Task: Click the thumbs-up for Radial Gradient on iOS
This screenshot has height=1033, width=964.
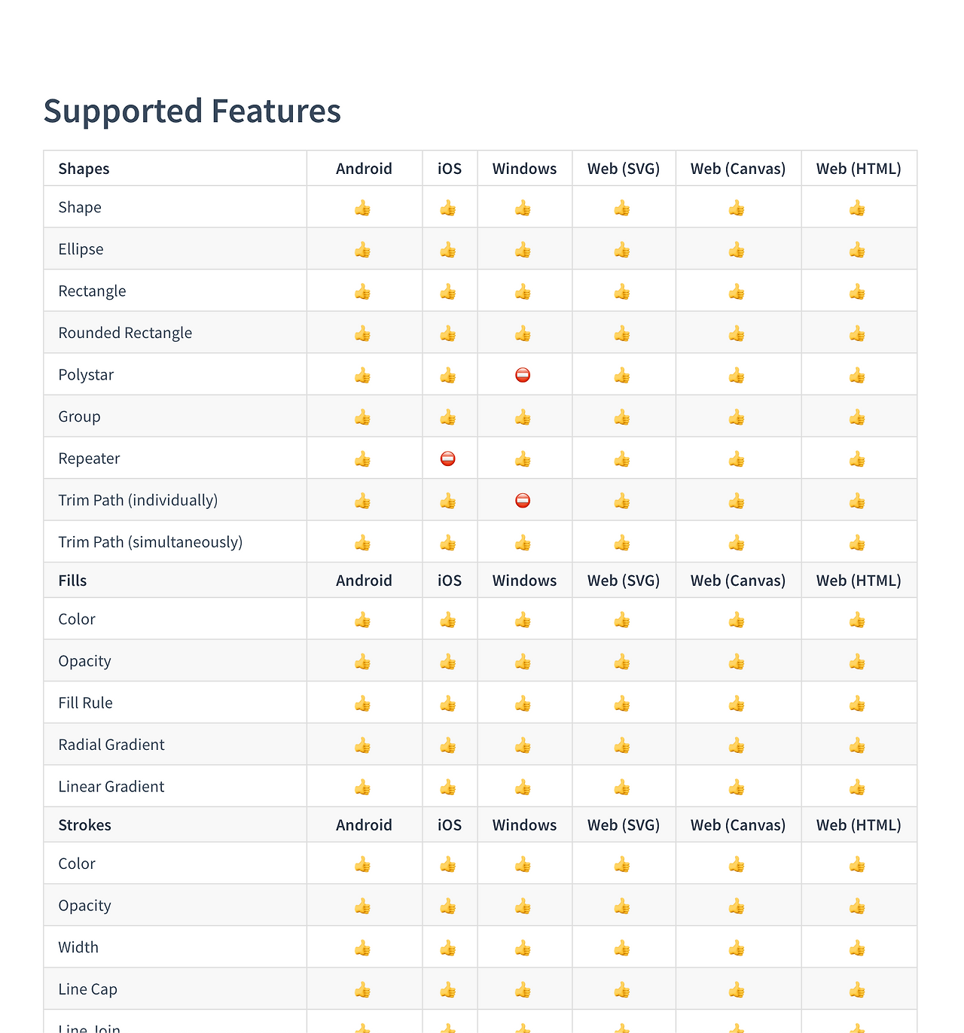Action: pyautogui.click(x=448, y=745)
